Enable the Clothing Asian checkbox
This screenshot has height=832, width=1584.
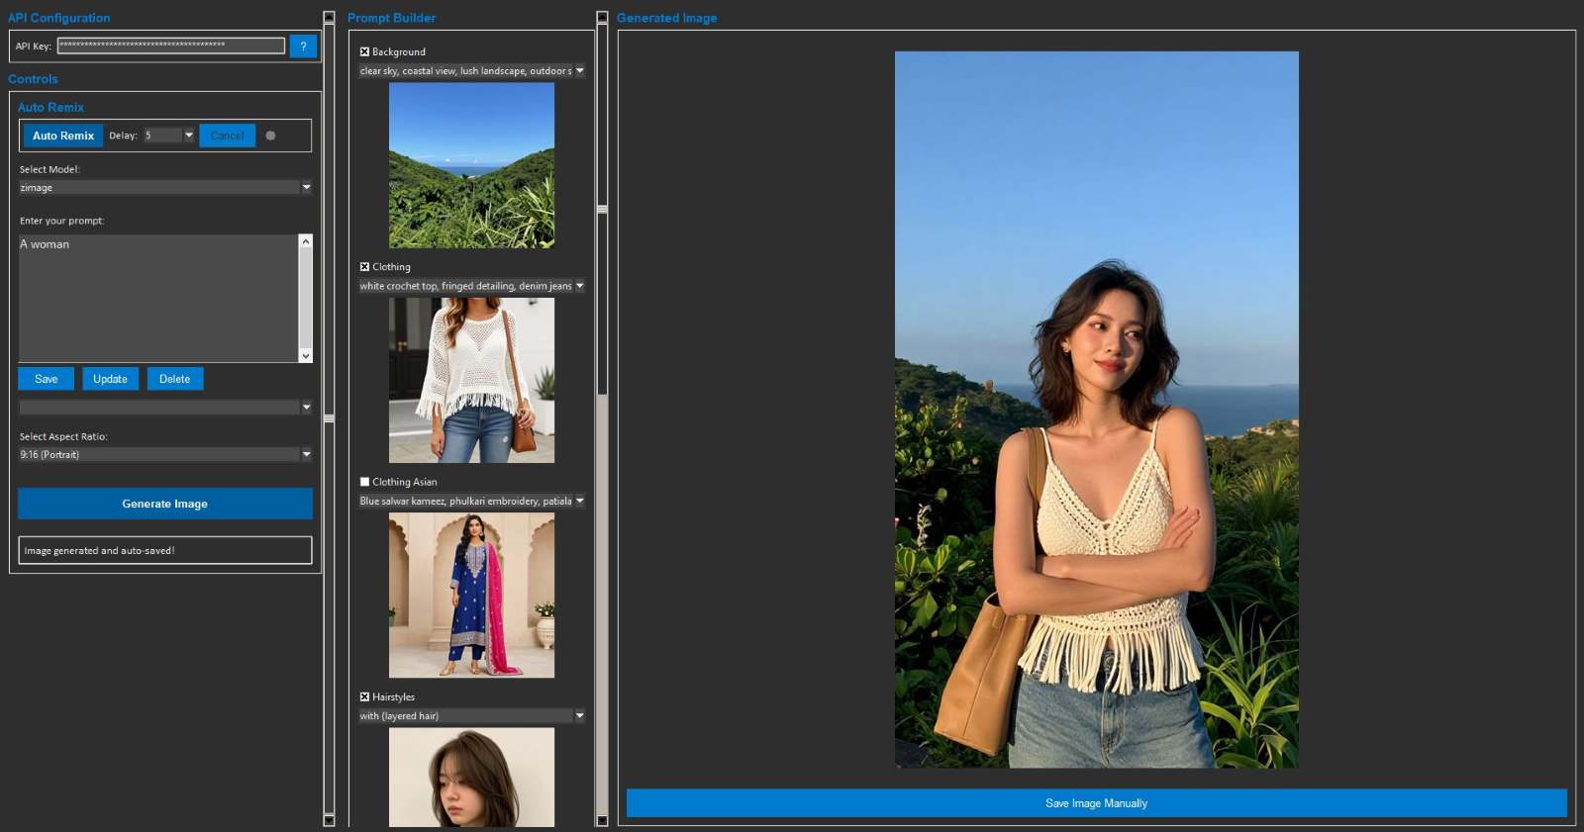[x=364, y=482]
